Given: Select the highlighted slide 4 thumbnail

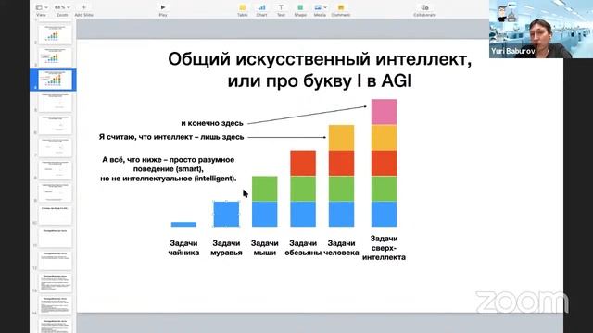Looking at the screenshot, I should pyautogui.click(x=56, y=80).
